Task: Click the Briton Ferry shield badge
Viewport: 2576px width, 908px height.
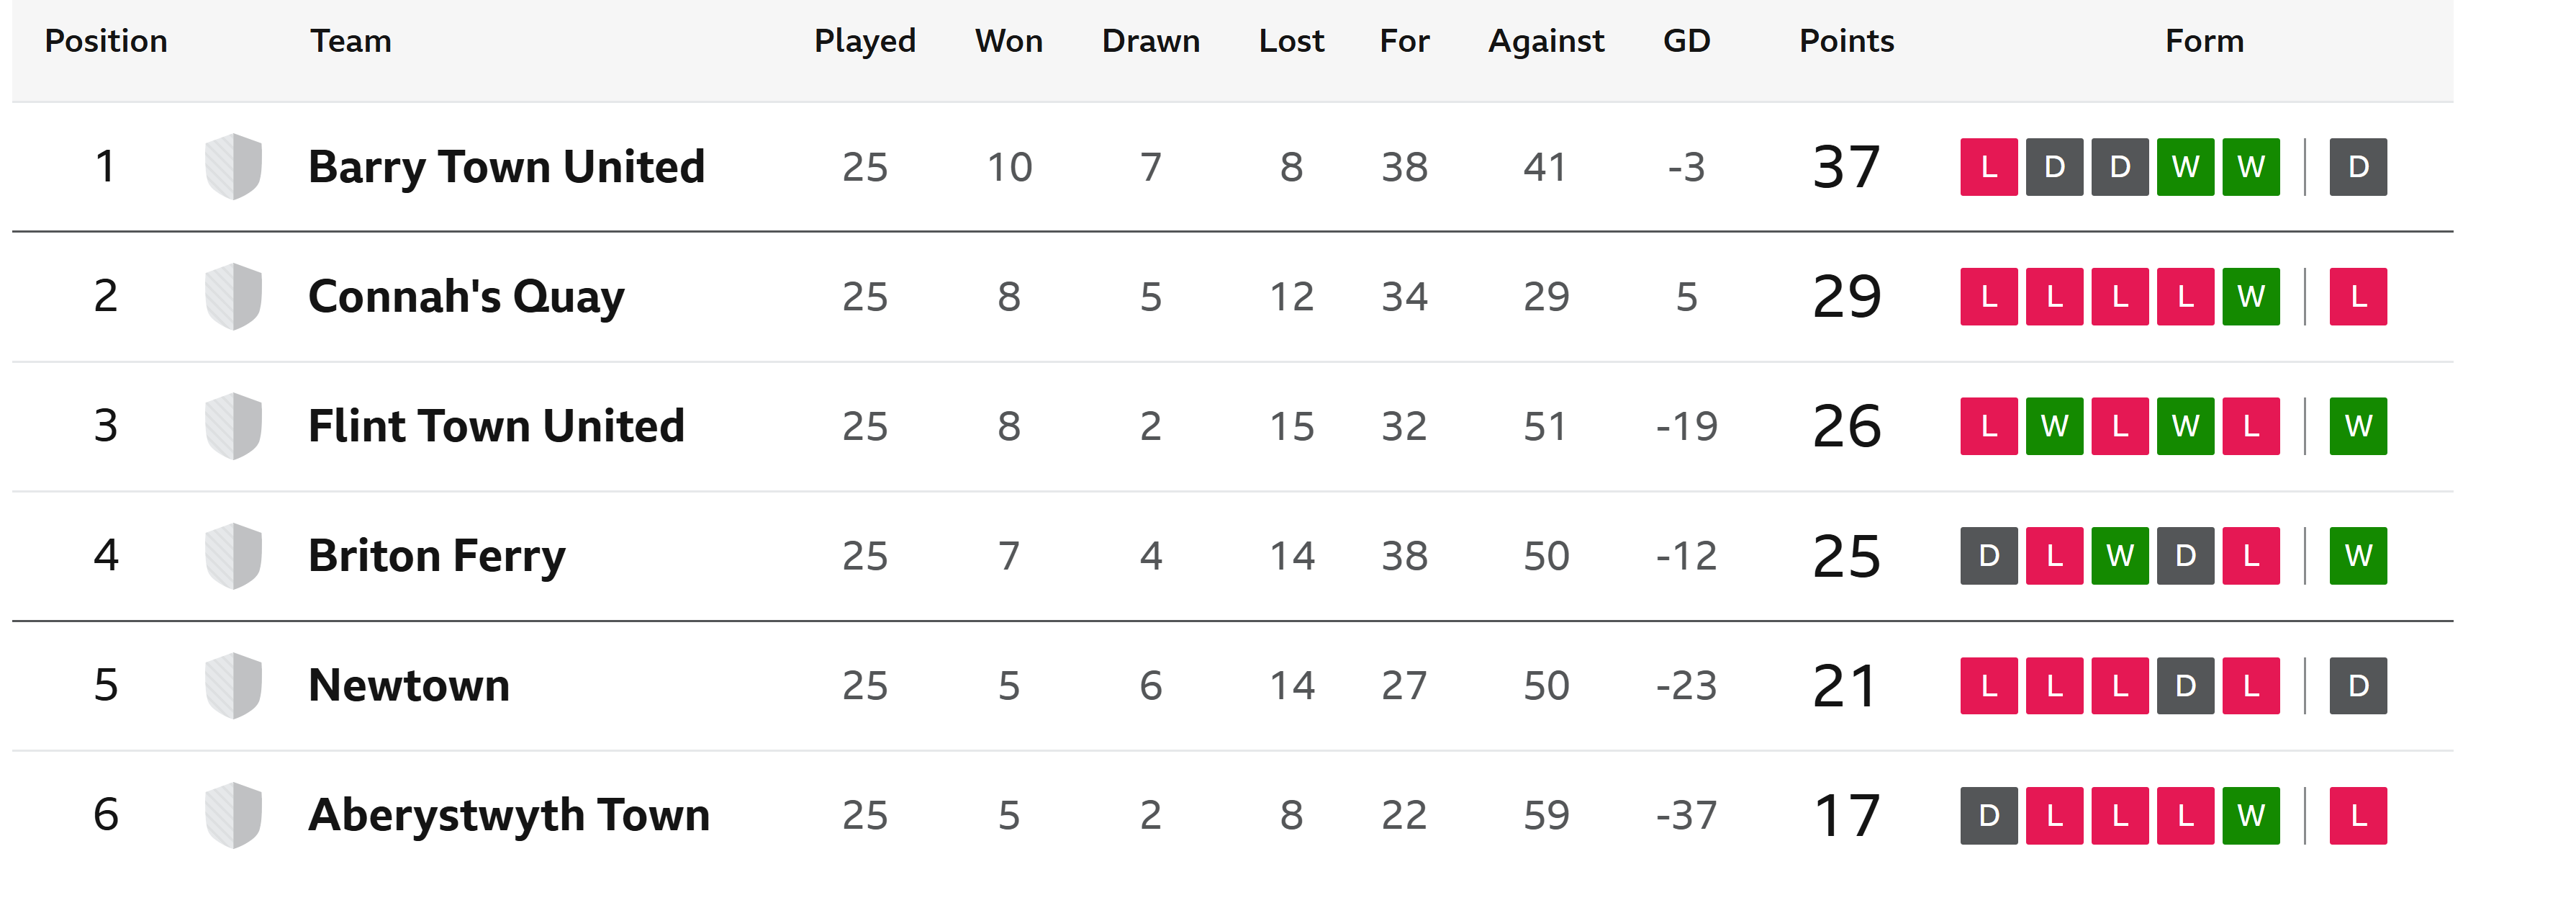Action: coord(233,556)
